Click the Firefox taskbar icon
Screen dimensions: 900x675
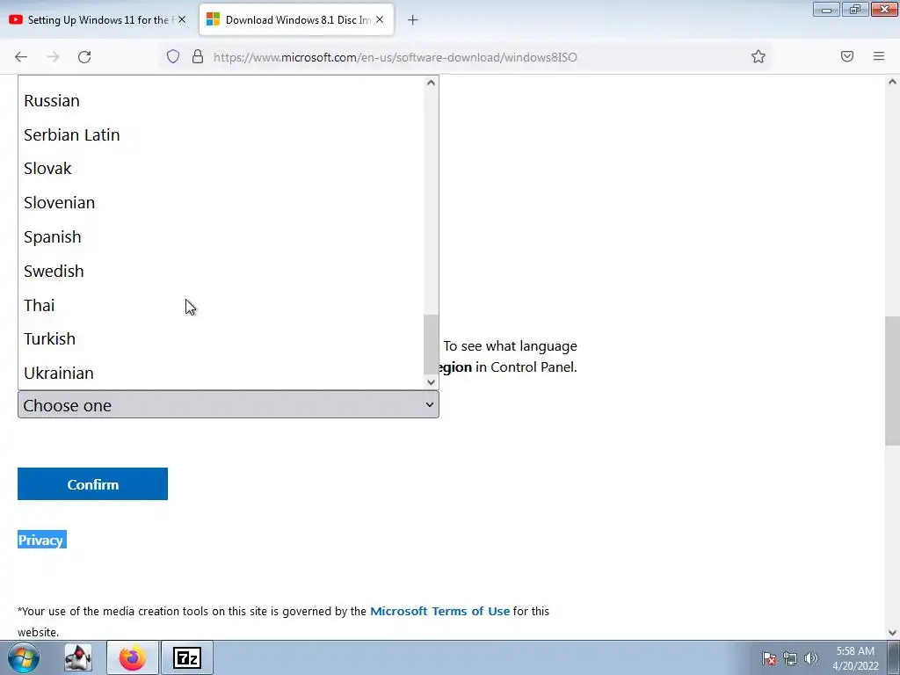click(133, 657)
